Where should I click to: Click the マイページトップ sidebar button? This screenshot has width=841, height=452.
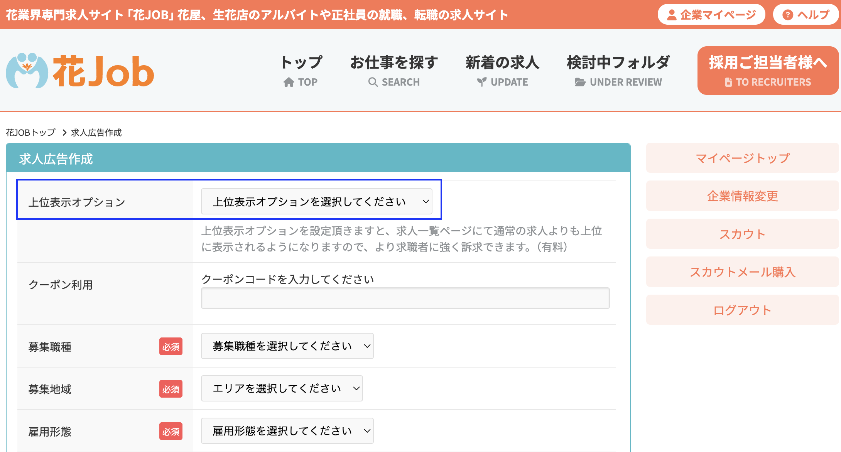pos(742,158)
